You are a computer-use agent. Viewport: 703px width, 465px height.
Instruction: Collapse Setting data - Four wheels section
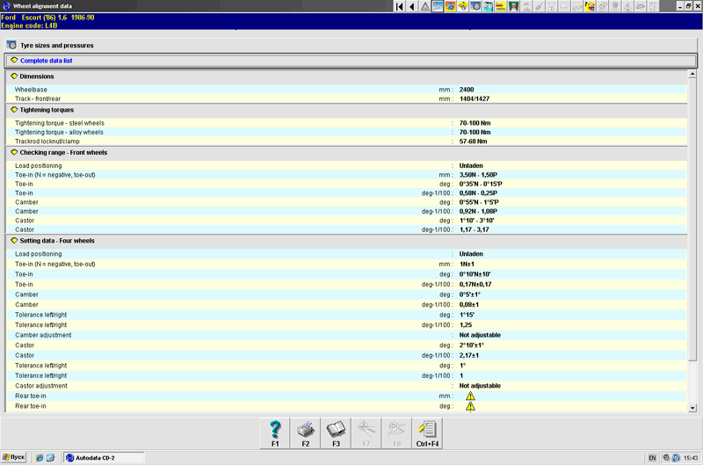(x=14, y=241)
